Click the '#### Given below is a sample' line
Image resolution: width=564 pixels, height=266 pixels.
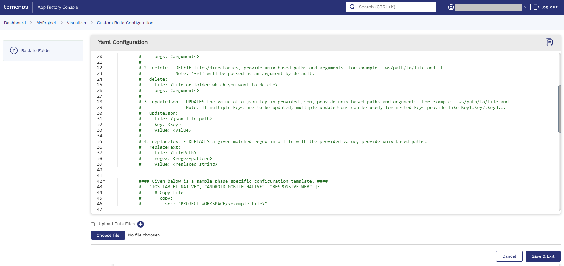coord(233,181)
